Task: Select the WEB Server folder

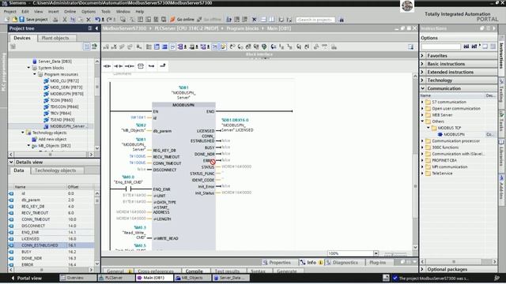Action: (x=442, y=115)
